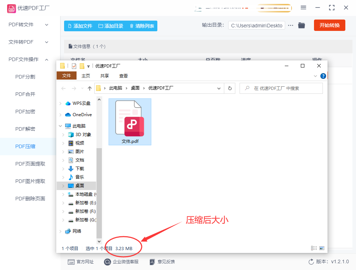356x270 pixels.
Task: Select PDF分割 in sidebar
Action: pyautogui.click(x=25, y=77)
